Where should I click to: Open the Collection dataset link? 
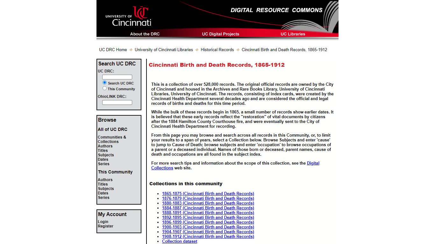tap(180, 241)
